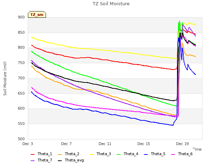
Task: Click the Theta_3 yellow legend swatch
Action: 91,154
